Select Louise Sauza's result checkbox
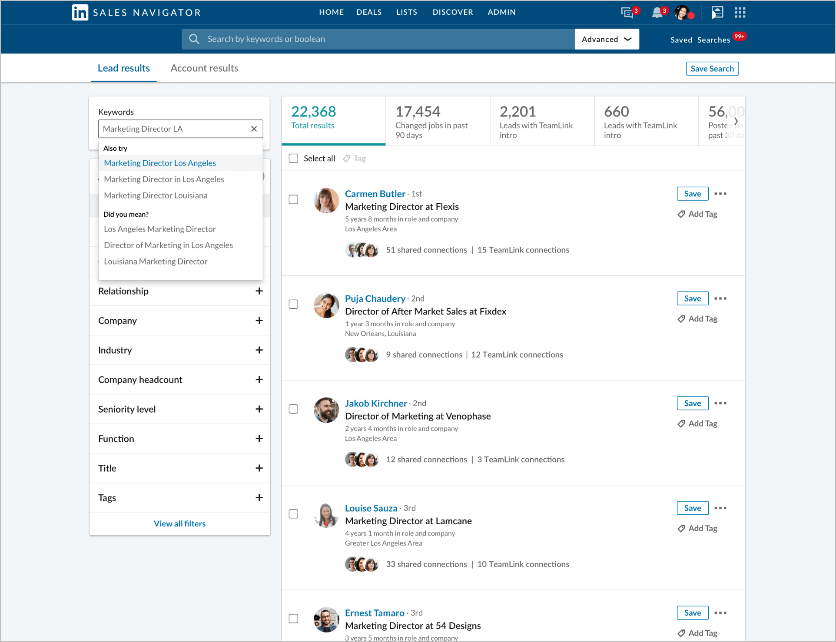Screen dimensions: 836x642 coord(294,514)
